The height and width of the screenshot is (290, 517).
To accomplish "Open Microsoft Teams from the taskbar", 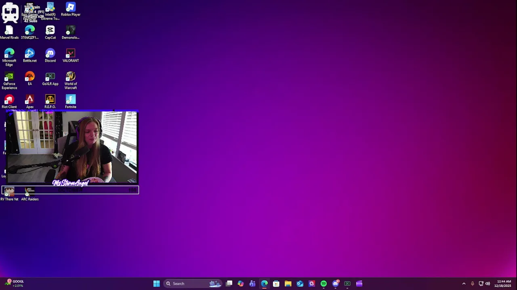I will pyautogui.click(x=252, y=284).
